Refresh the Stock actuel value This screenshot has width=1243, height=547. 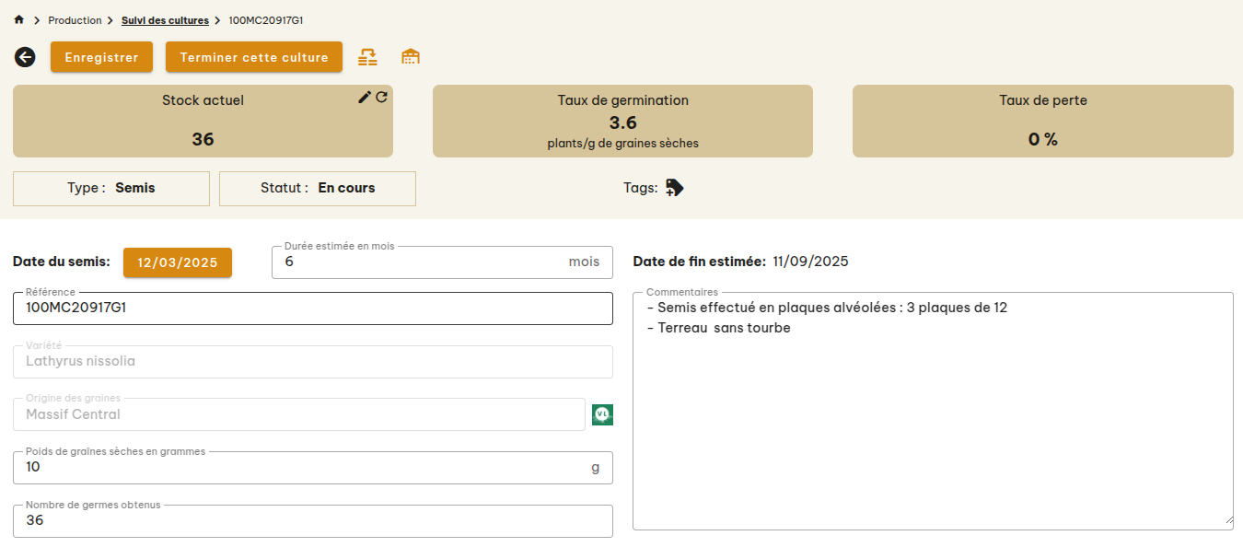[x=381, y=98]
